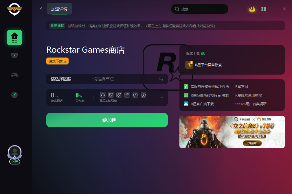
Task: Open the 请选择区服 region dropdown
Action: (x=61, y=79)
